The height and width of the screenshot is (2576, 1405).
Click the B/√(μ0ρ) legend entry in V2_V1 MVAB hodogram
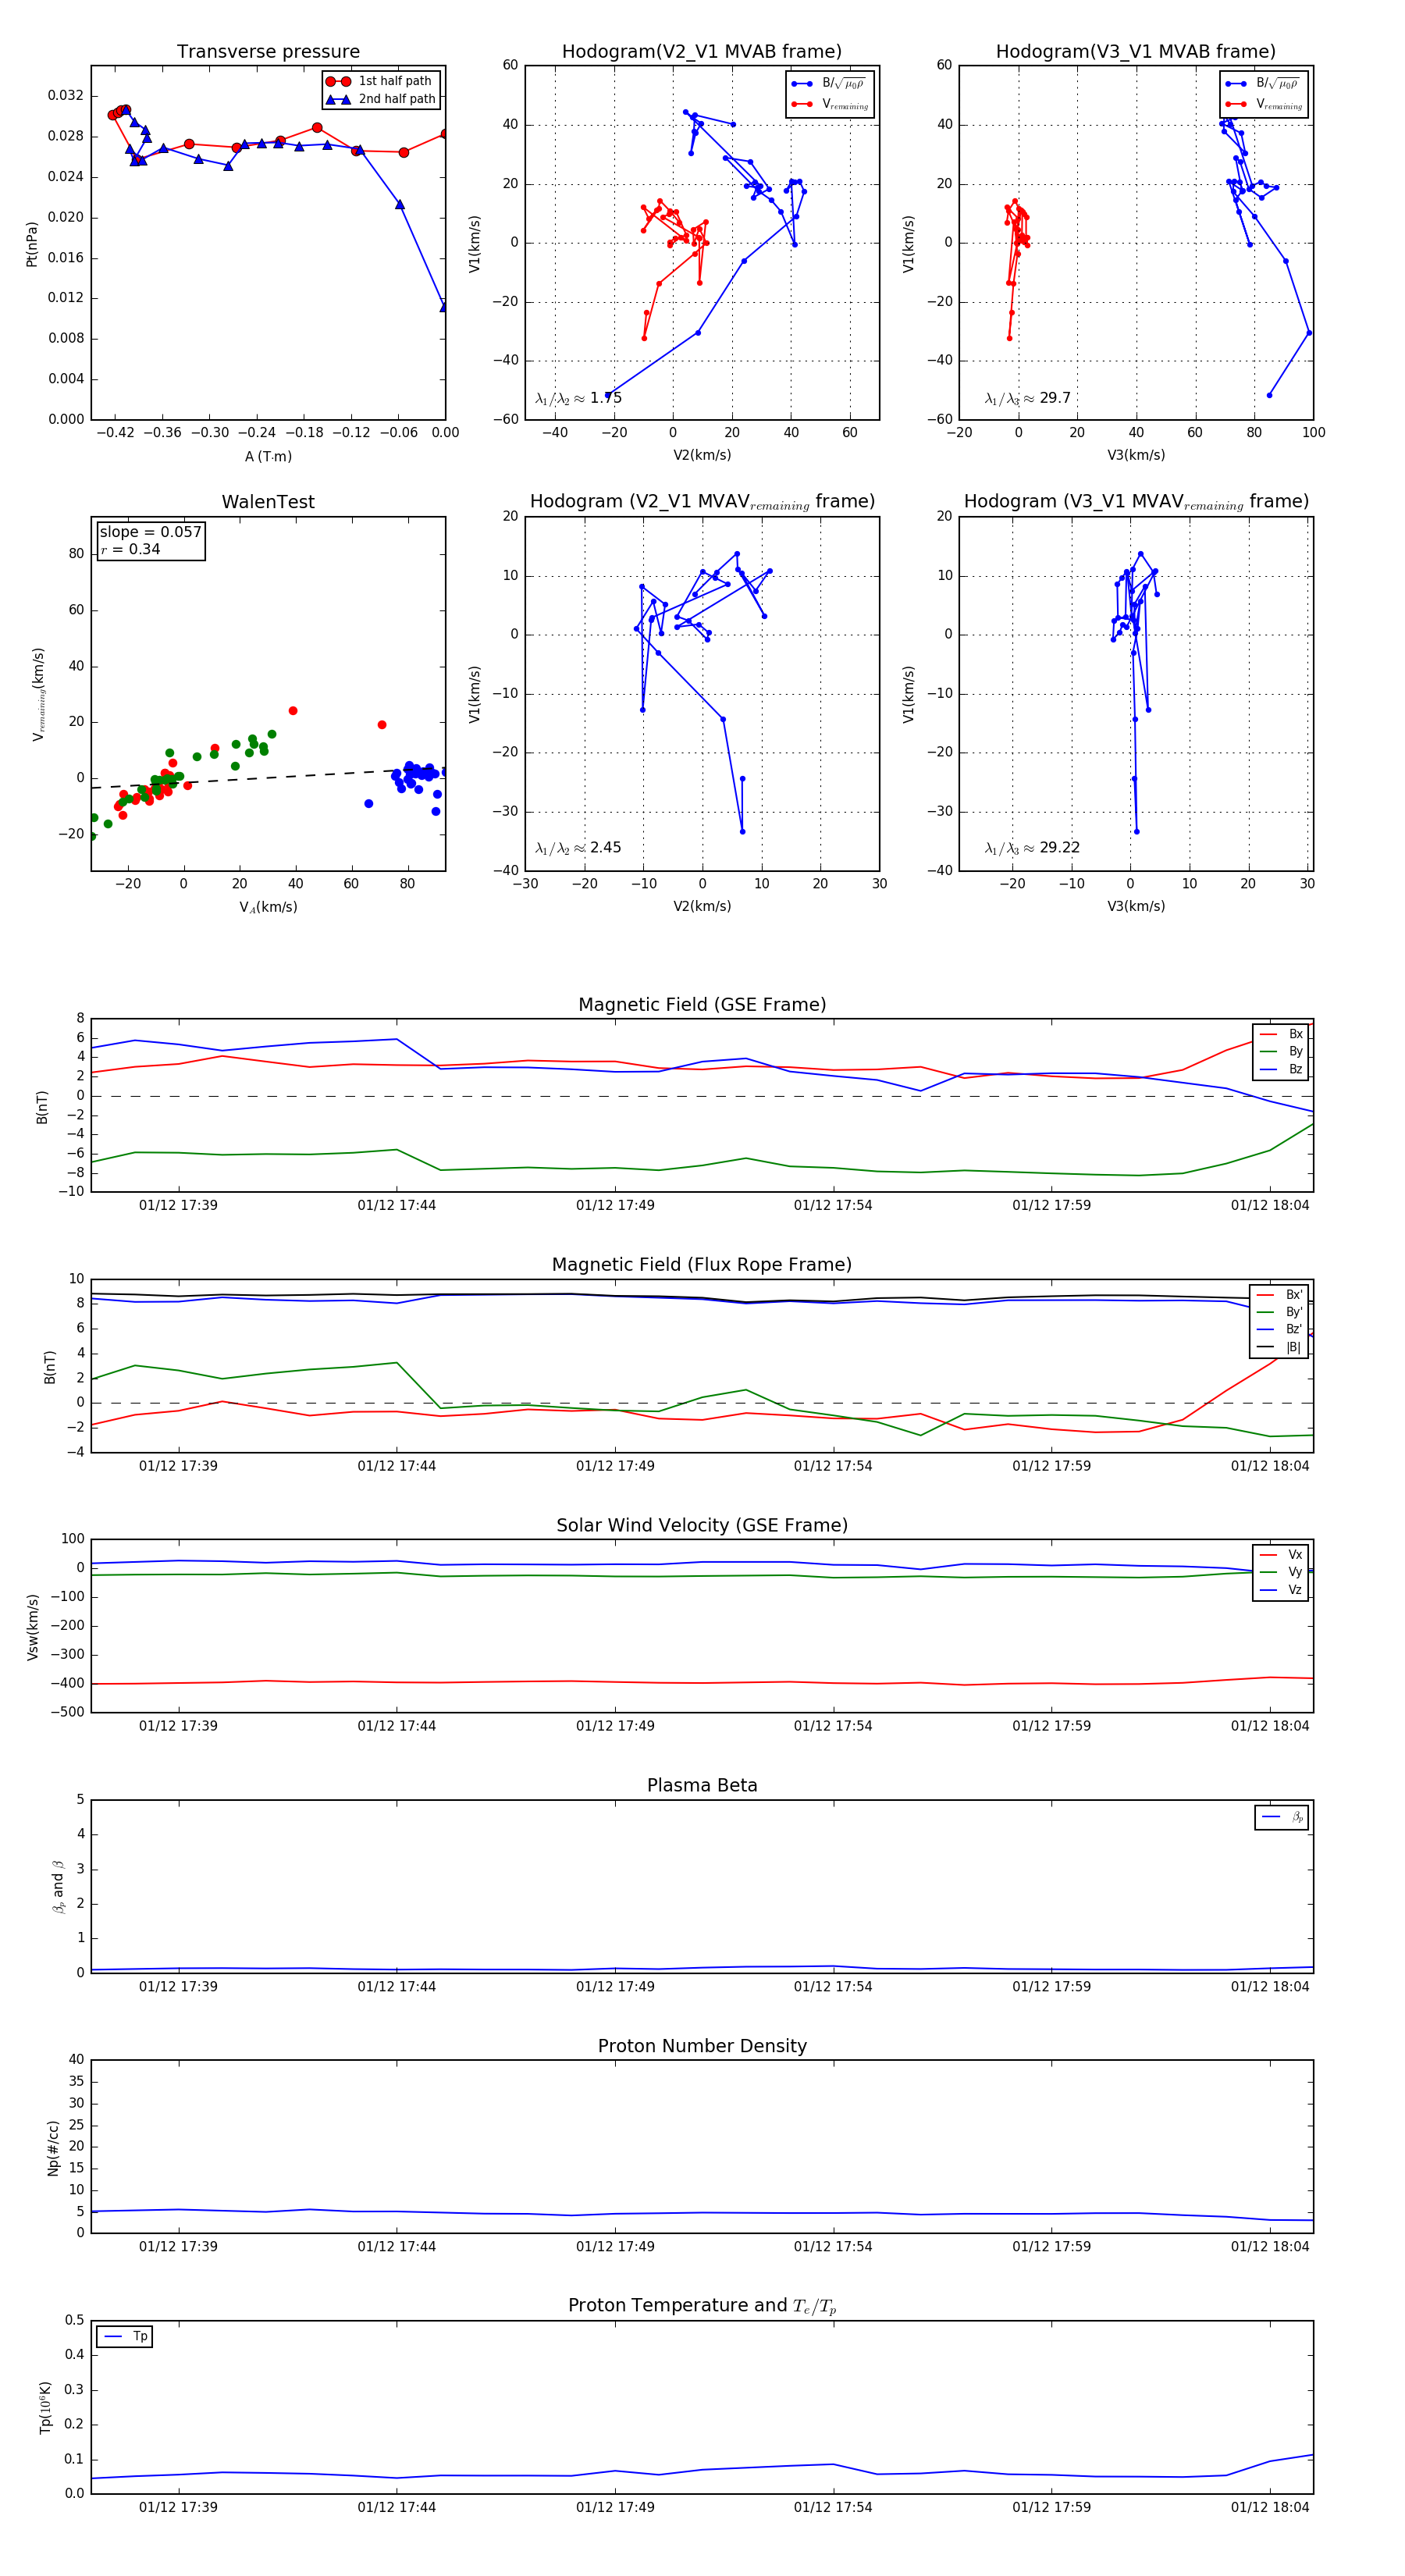(x=829, y=84)
